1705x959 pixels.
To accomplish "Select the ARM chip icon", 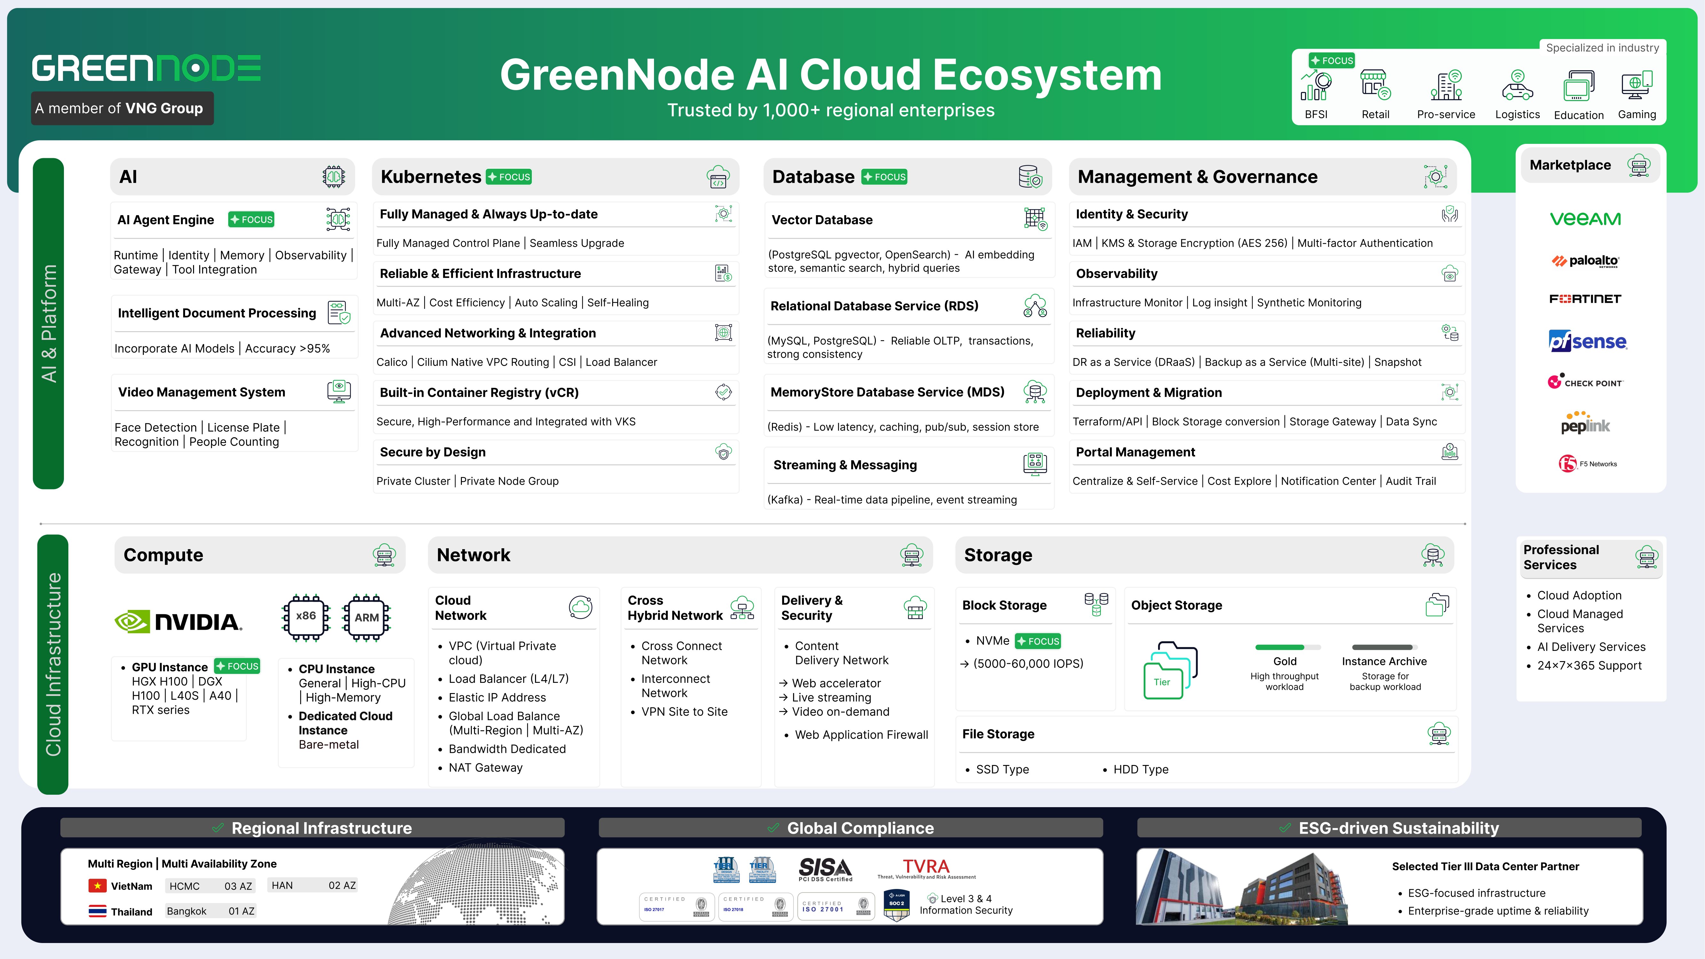I will (x=366, y=618).
